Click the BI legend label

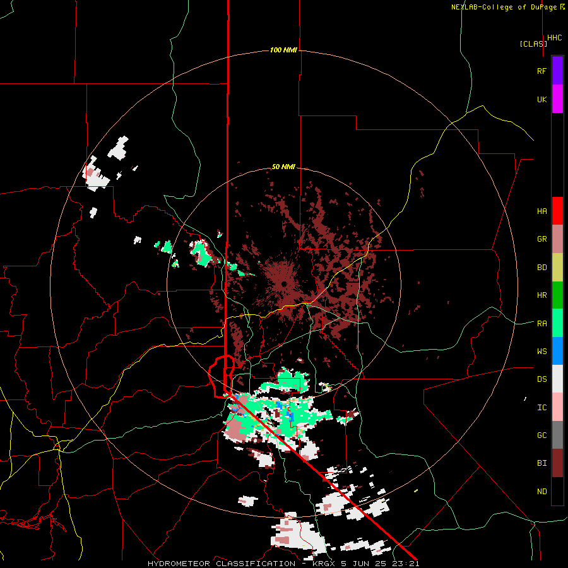(542, 463)
